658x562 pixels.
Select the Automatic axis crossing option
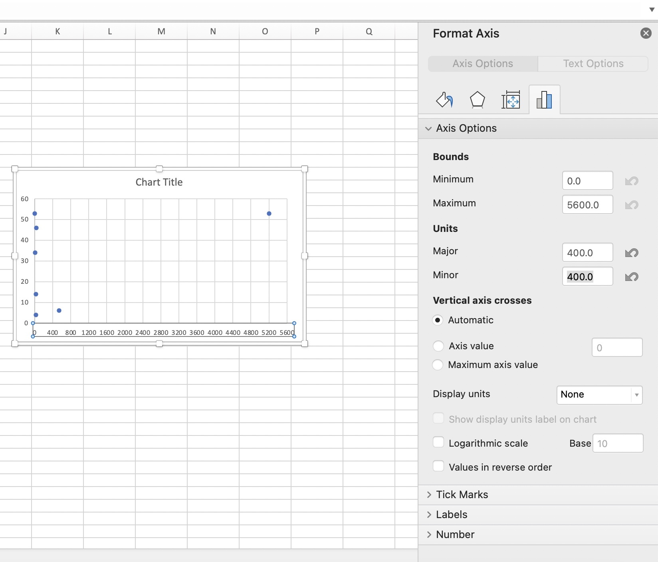tap(438, 320)
